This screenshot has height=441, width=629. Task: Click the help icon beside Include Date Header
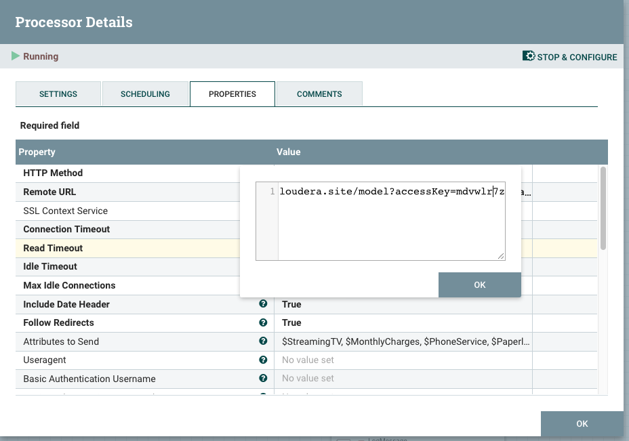tap(263, 304)
